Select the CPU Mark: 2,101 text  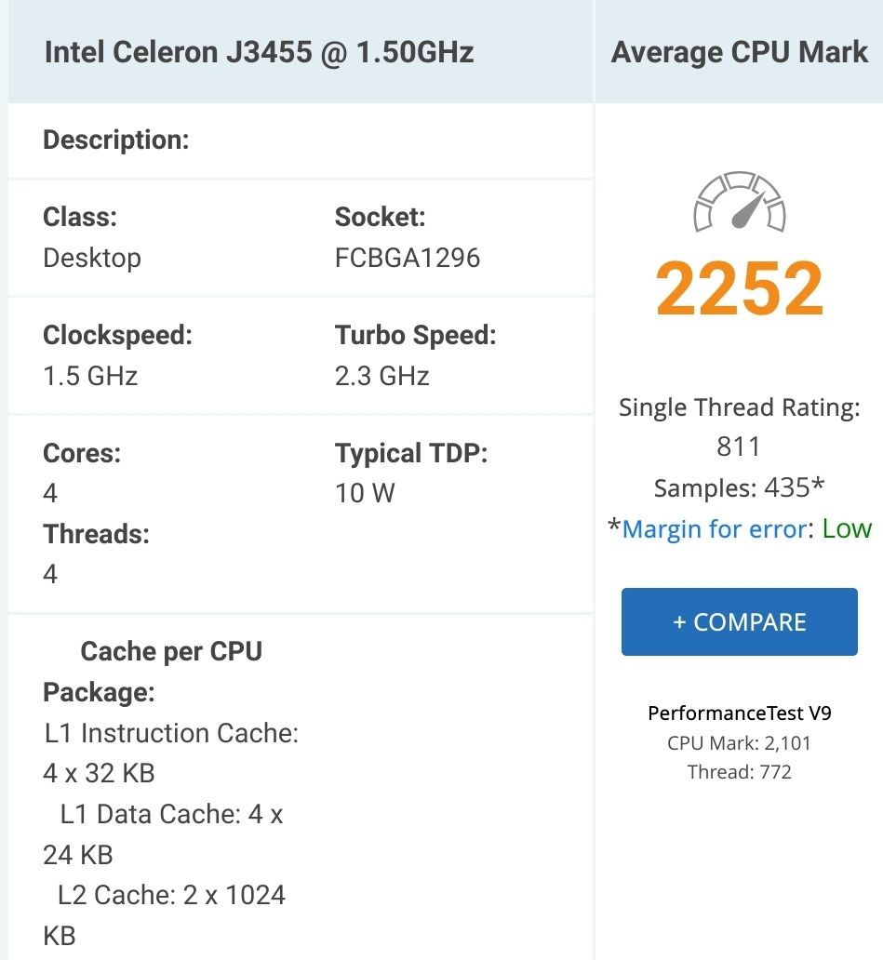(739, 743)
